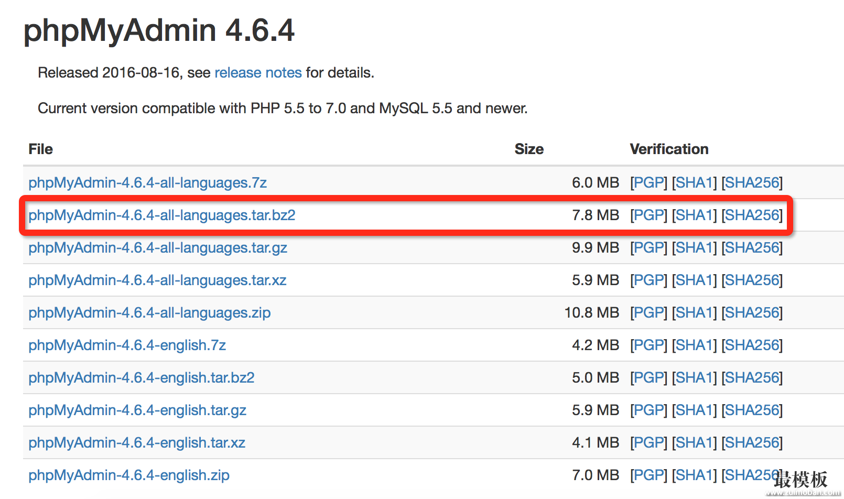The image size is (844, 499).
Task: Open SHA1 checksum for english.tar.xz
Action: coord(694,442)
